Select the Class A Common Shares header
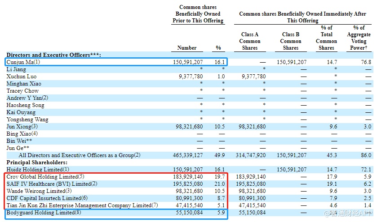Image resolution: width=377 pixels, height=222 pixels. pos(250,41)
